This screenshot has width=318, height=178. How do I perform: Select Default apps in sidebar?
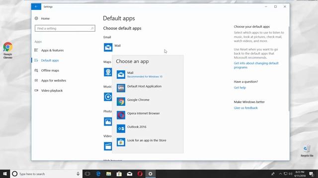pyautogui.click(x=47, y=60)
